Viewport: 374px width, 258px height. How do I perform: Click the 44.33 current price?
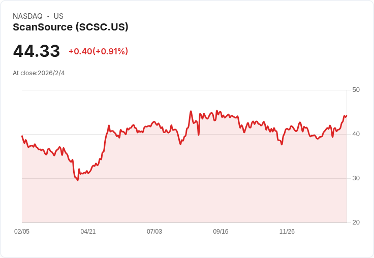coord(37,51)
